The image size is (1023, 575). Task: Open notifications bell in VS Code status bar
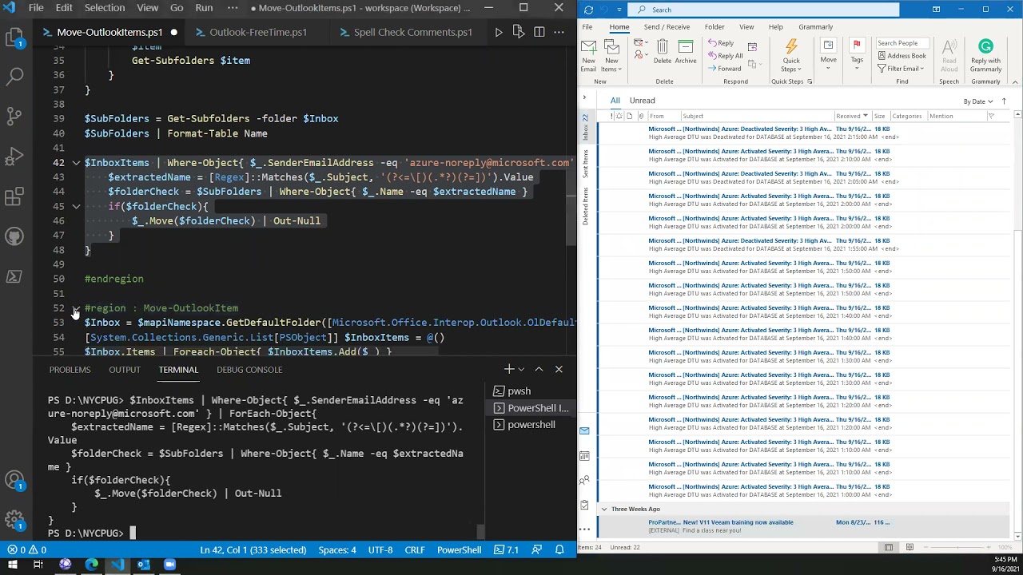pyautogui.click(x=560, y=549)
